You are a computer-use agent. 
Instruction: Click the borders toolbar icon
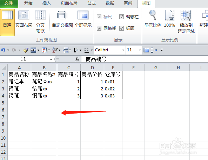click(x=87, y=50)
